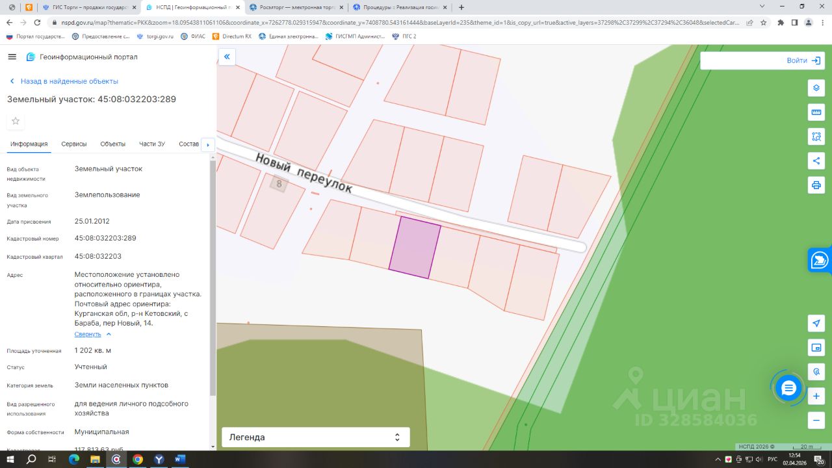The image size is (832, 468).
Task: Click the browser address bar URL
Action: tap(400, 22)
